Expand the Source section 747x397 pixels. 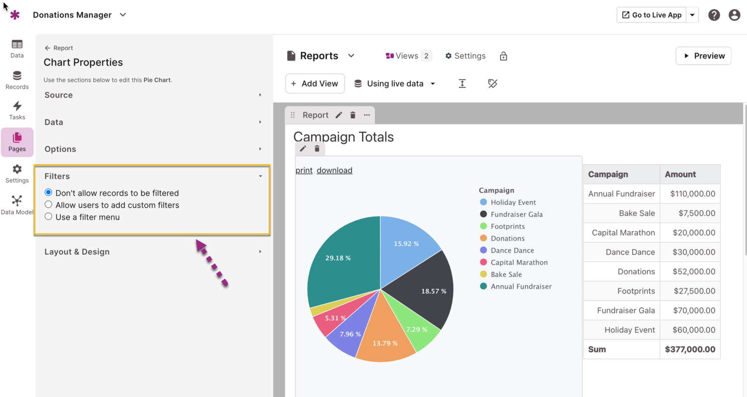coord(152,95)
